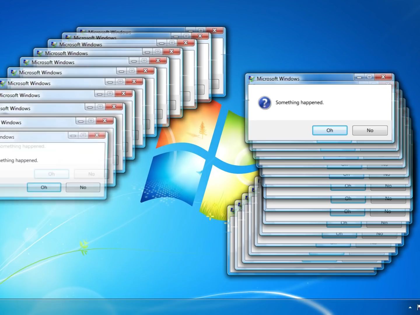Click the cut-off 'soft Windows' title in the left cascade
The height and width of the screenshot is (315, 420).
(x=15, y=108)
